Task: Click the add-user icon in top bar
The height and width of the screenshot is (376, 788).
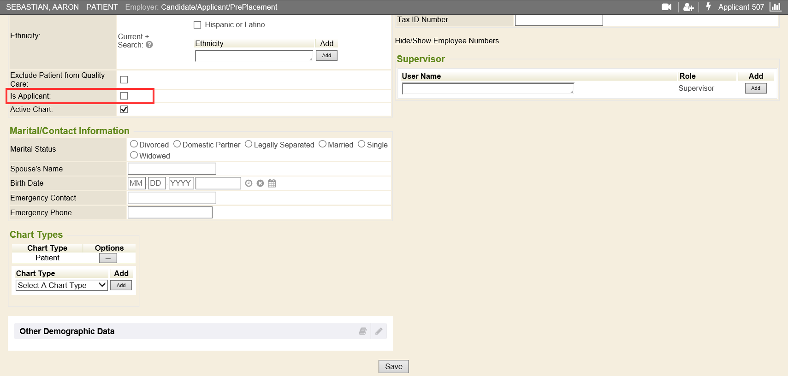Action: pyautogui.click(x=688, y=7)
